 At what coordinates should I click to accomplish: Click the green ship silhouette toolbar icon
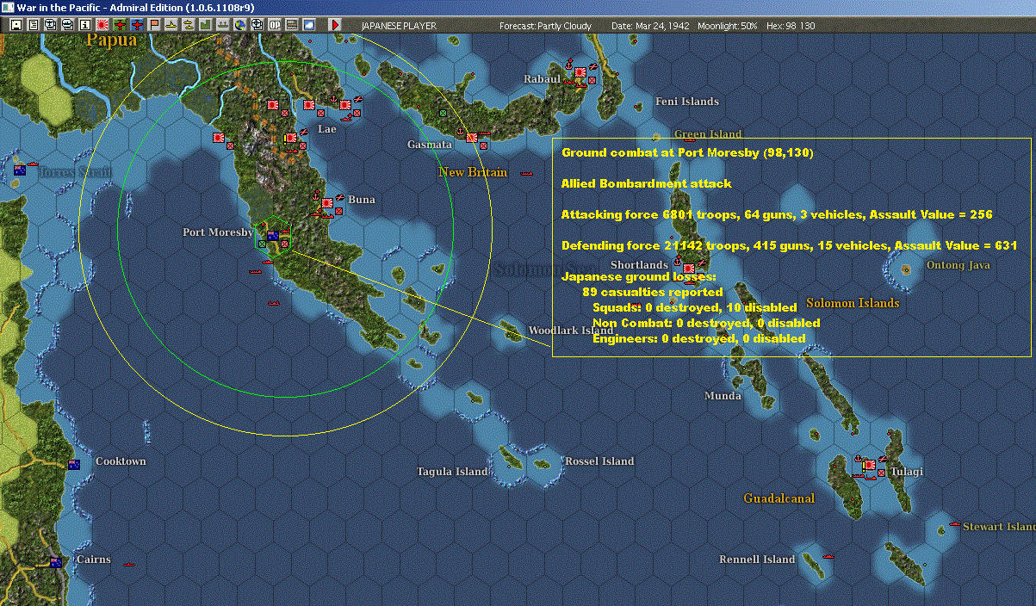click(x=223, y=25)
